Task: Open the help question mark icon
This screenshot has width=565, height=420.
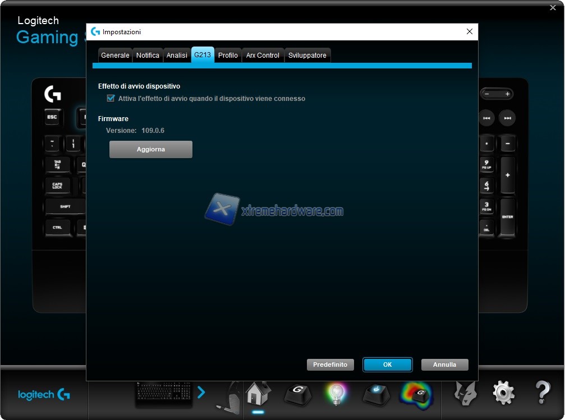Action: (541, 394)
